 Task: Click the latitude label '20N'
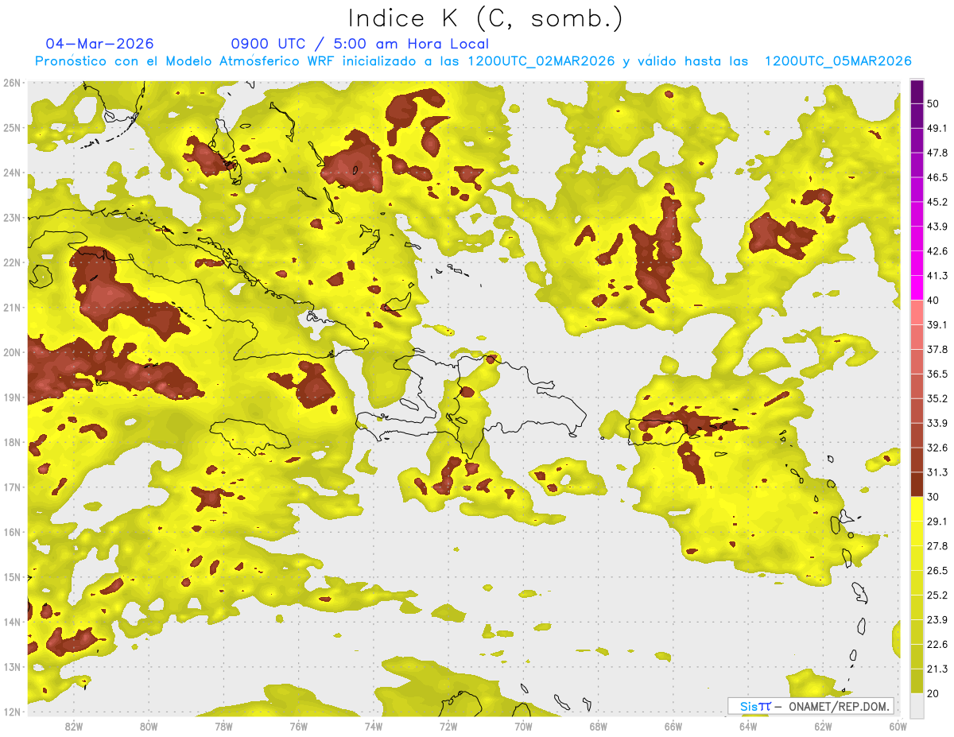pos(12,352)
